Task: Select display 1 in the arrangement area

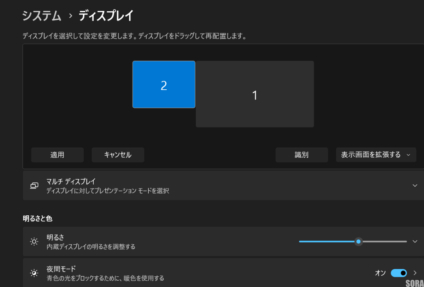Action: (255, 94)
